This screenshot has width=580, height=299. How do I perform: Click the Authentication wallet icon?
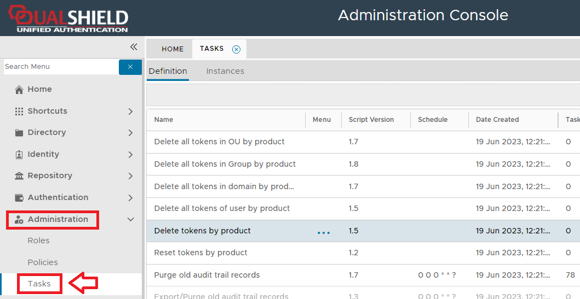coord(19,198)
